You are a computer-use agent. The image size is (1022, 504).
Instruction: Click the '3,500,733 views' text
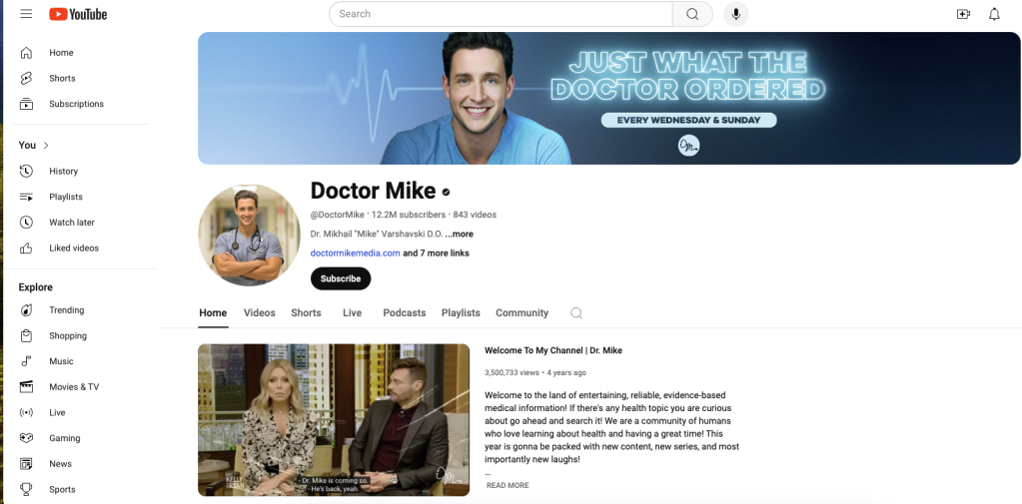511,373
